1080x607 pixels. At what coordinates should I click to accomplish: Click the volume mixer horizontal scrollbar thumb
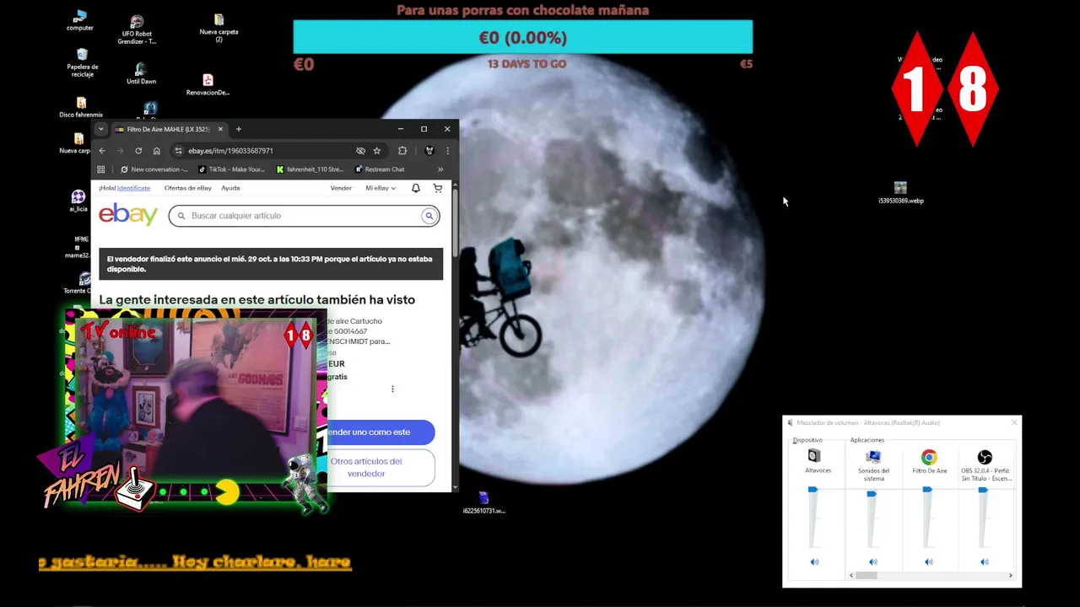coord(866,576)
